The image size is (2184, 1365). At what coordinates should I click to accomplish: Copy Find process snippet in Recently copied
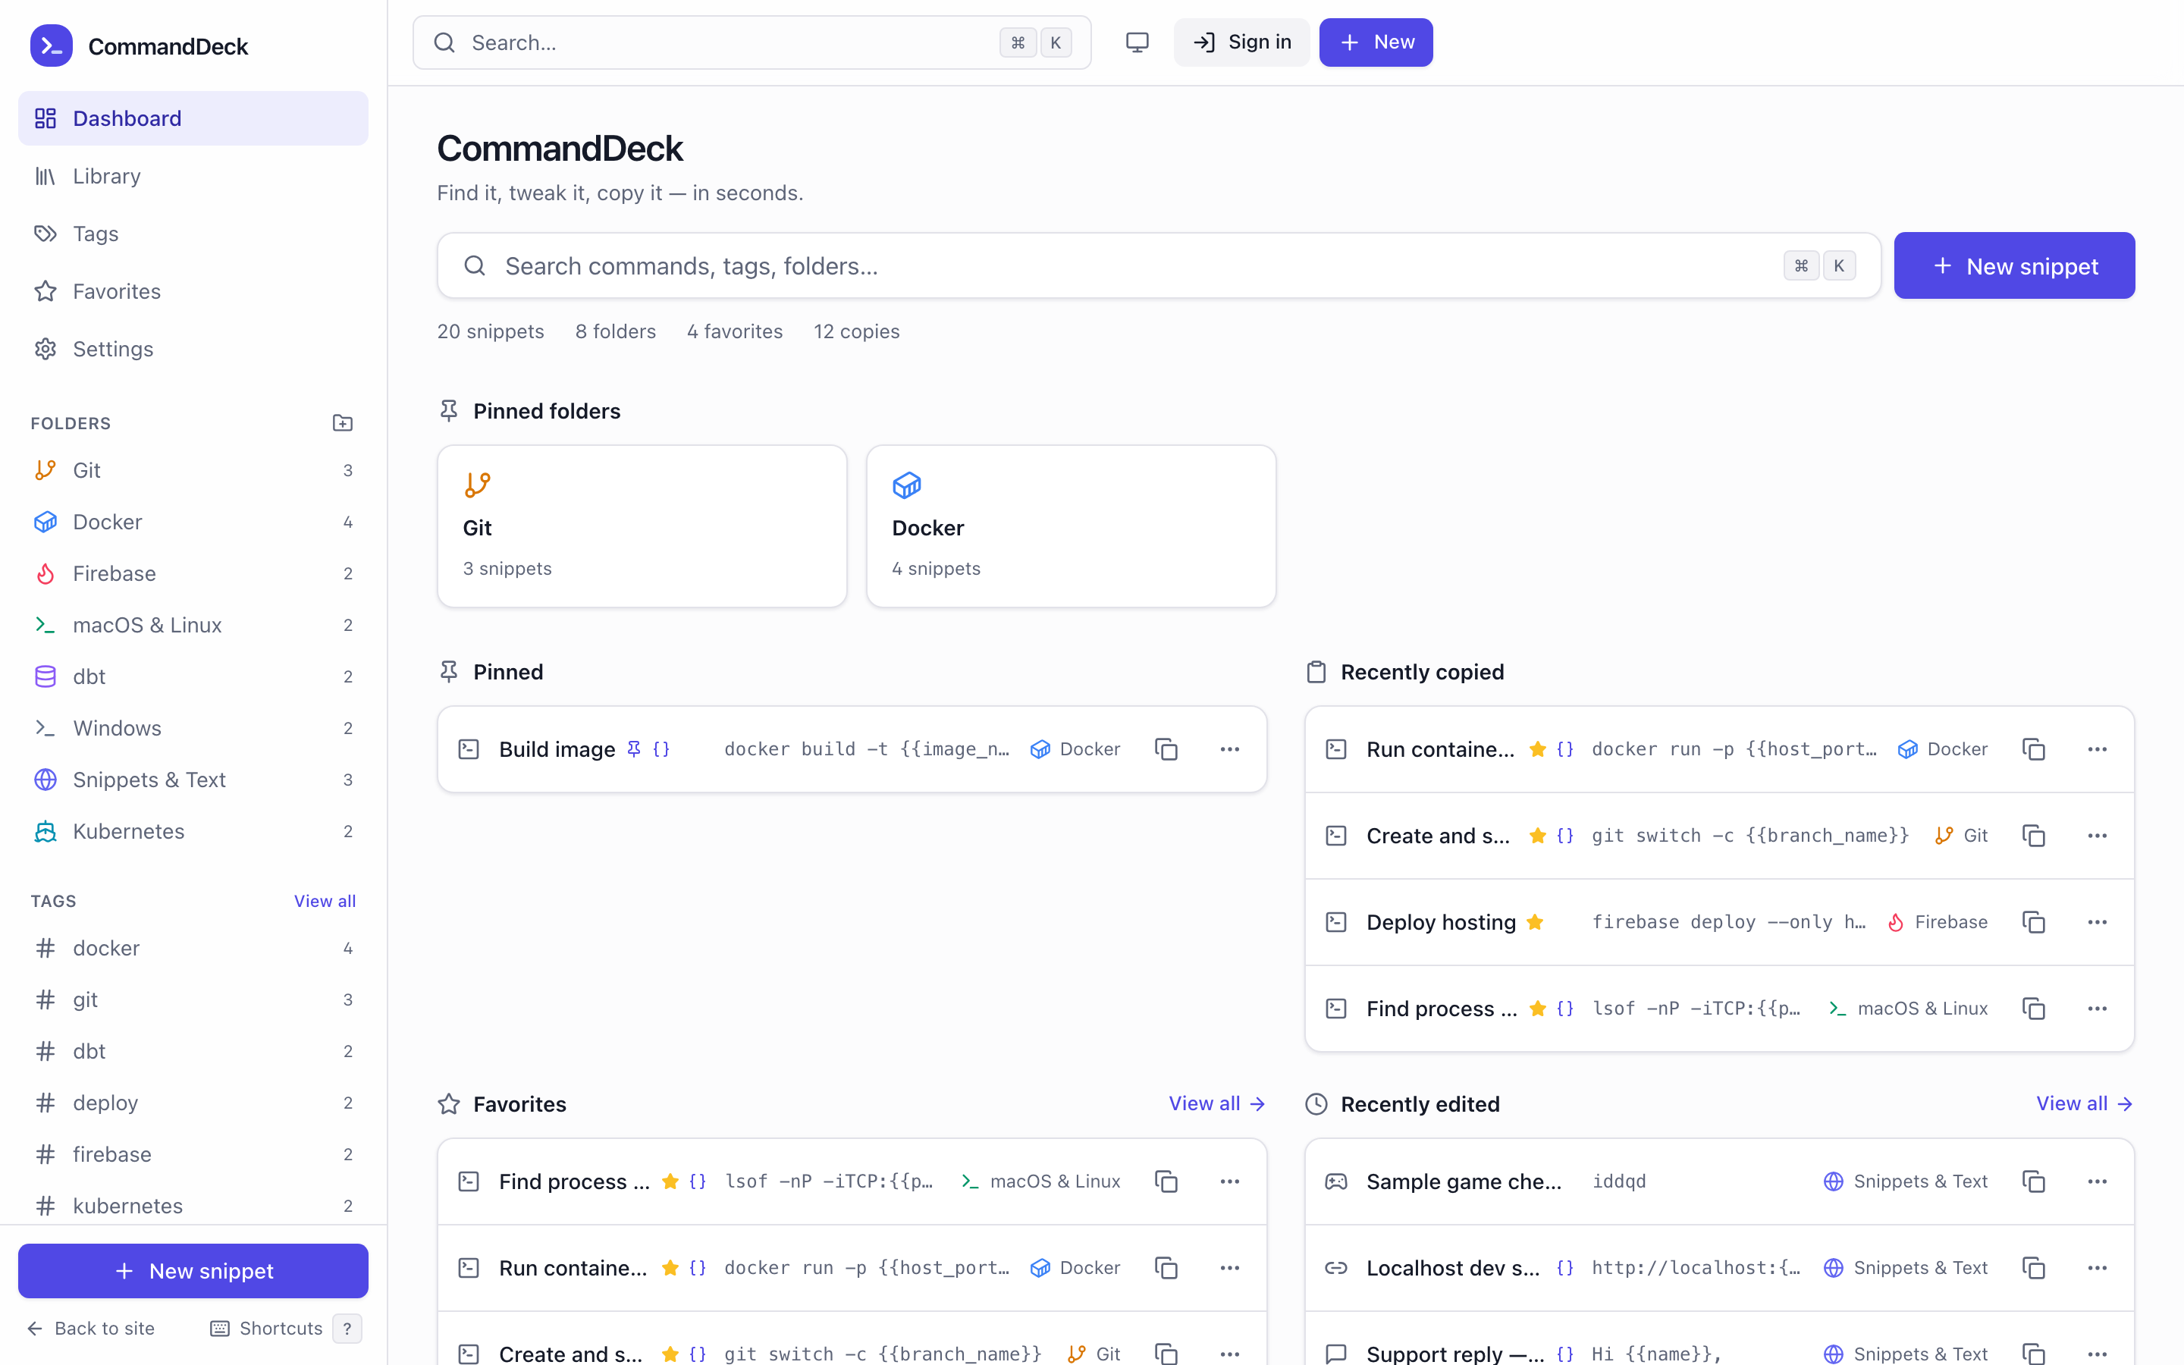coord(2033,1009)
